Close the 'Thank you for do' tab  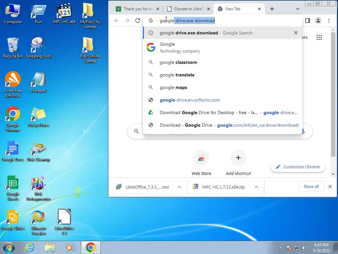(157, 9)
